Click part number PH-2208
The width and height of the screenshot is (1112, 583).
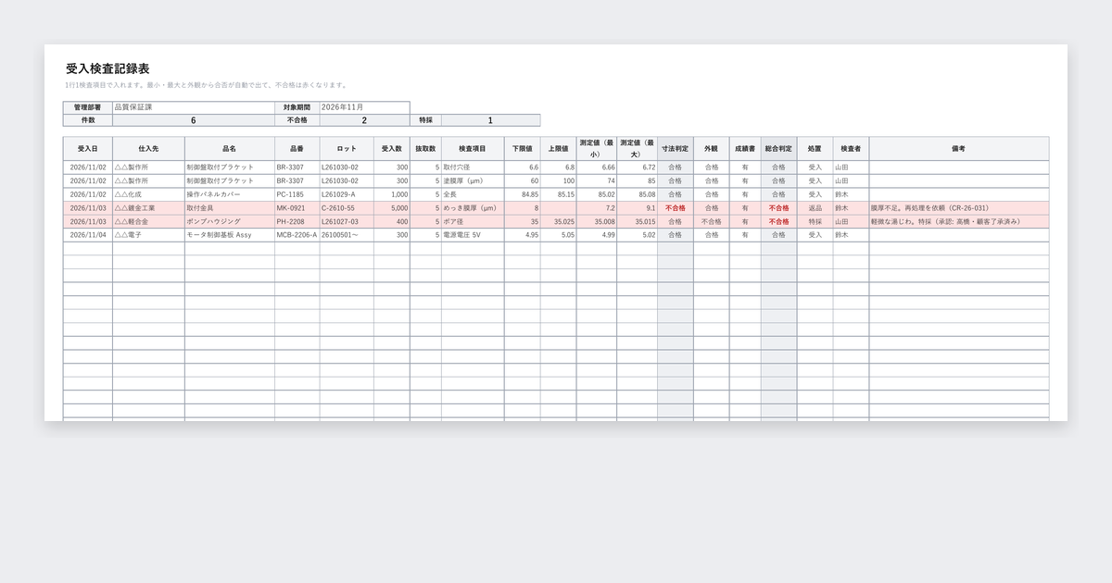(297, 222)
